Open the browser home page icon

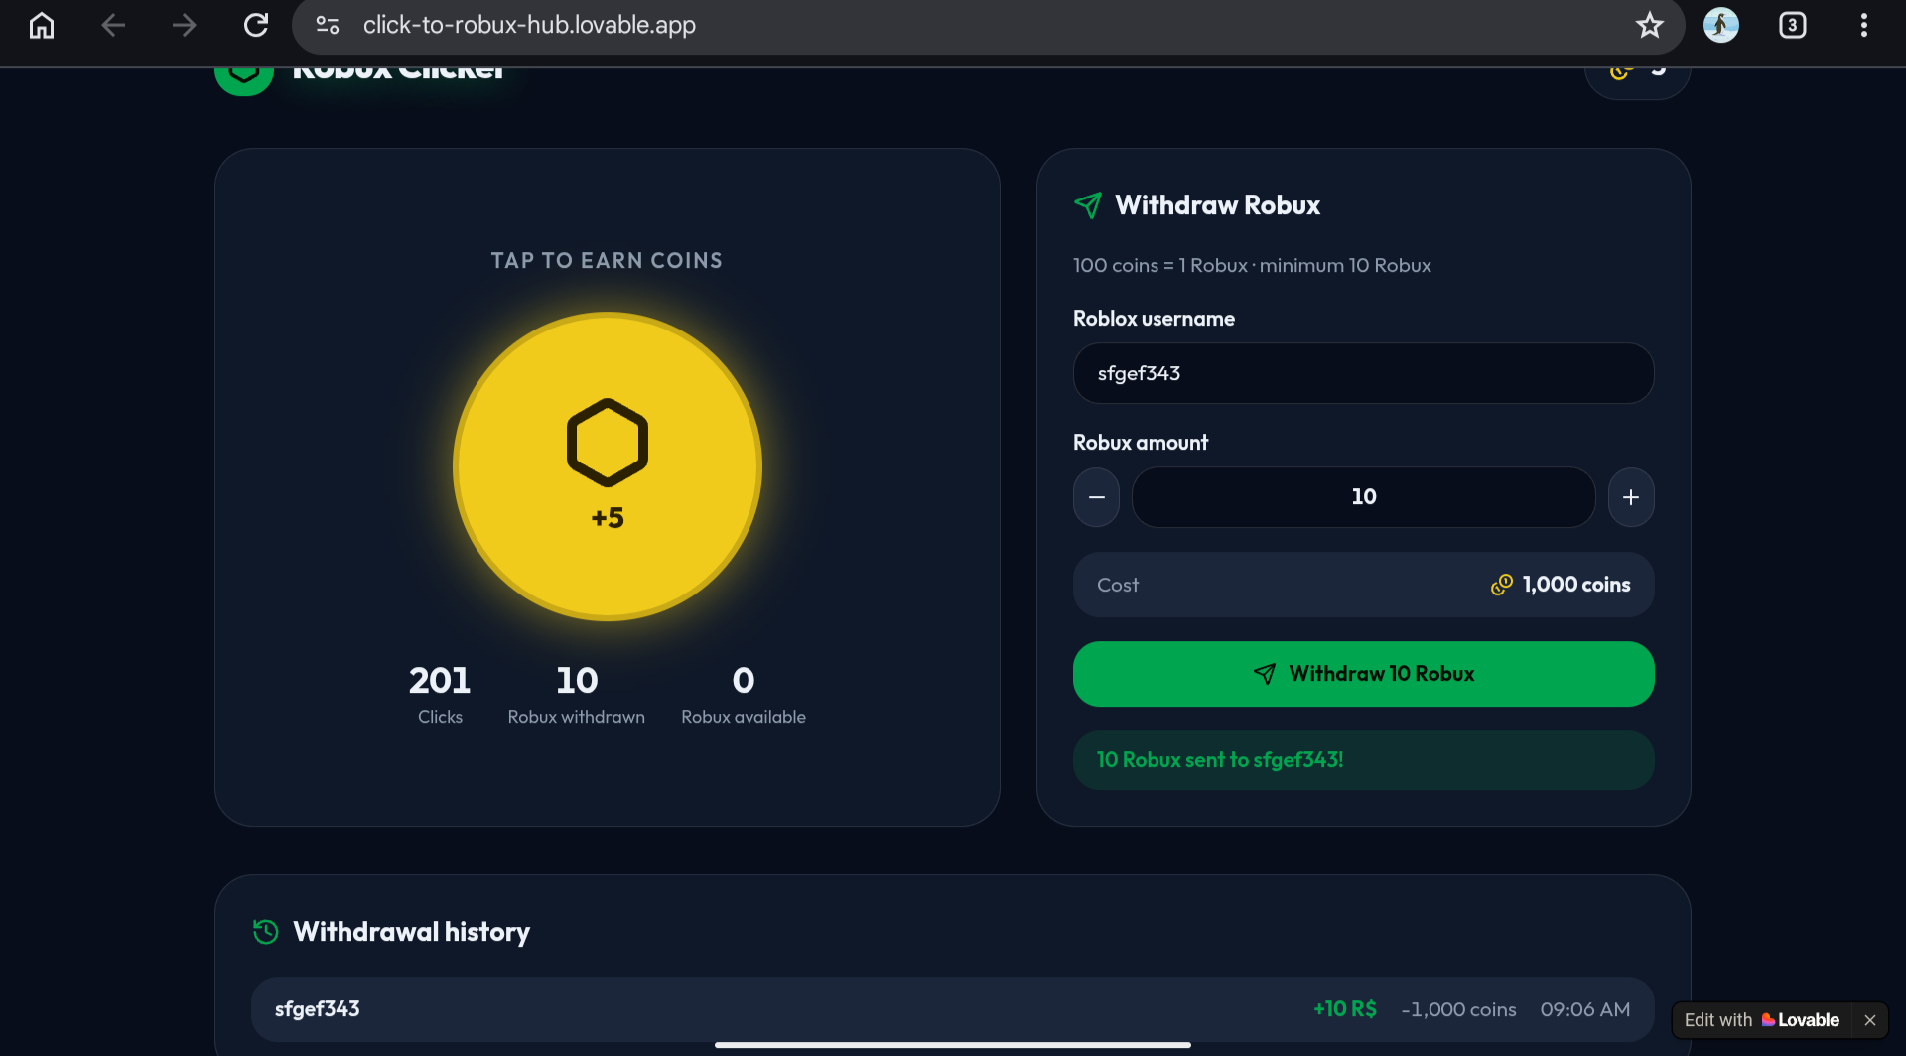(42, 25)
